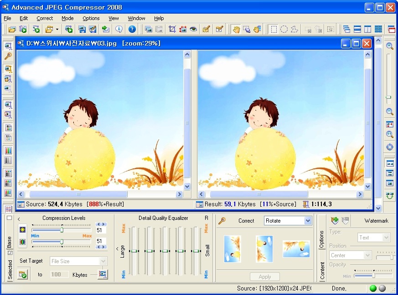398x295 pixels.
Task: Click the top compression level slider handle
Action: [x=62, y=230]
